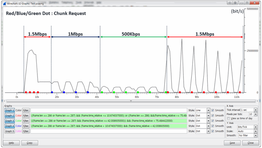
Task: Click the Close button at bottom right
Action: tap(251, 143)
